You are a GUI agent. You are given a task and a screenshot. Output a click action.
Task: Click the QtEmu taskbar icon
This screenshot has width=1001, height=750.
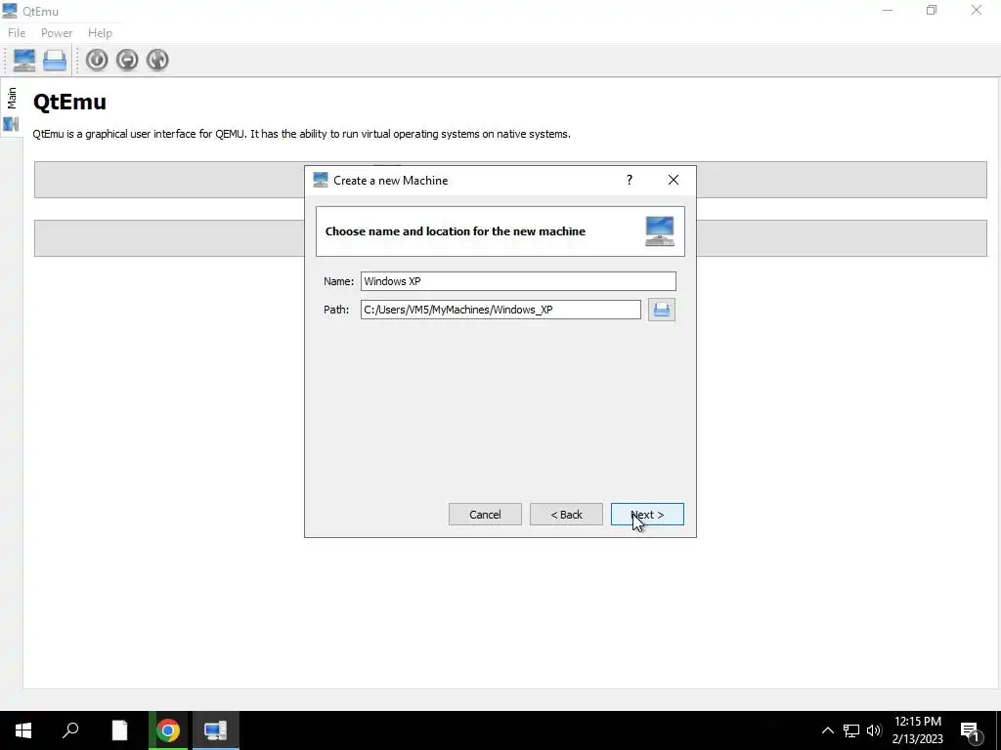(x=216, y=730)
